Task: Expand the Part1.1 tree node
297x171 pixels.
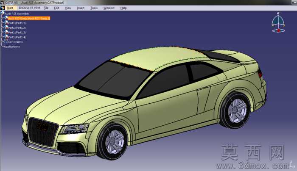Action: [3, 23]
